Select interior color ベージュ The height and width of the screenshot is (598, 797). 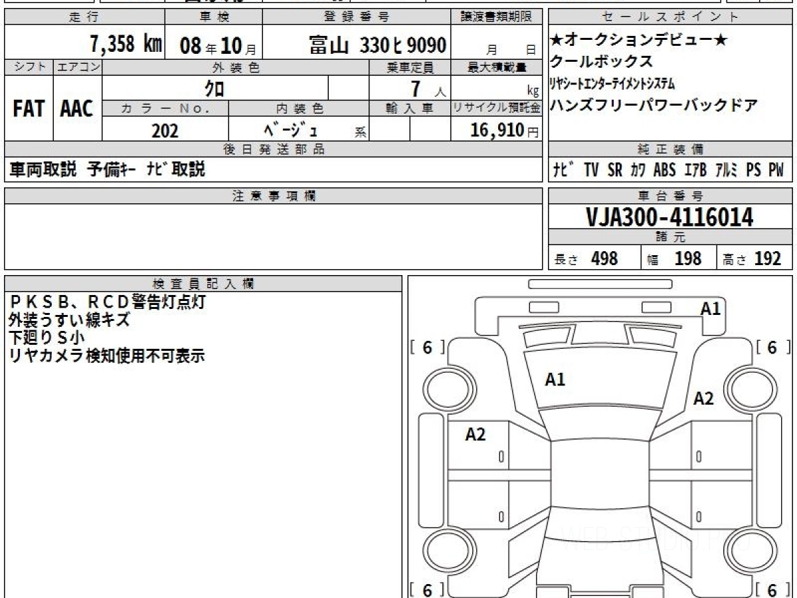[x=290, y=130]
